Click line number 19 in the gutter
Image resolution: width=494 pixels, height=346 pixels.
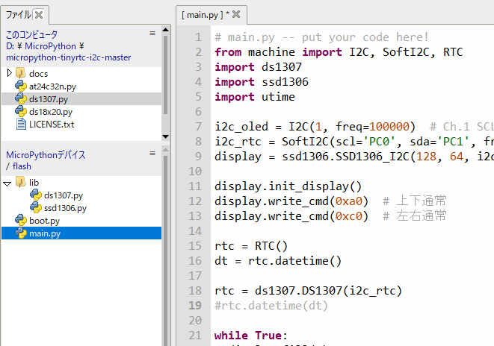click(195, 306)
